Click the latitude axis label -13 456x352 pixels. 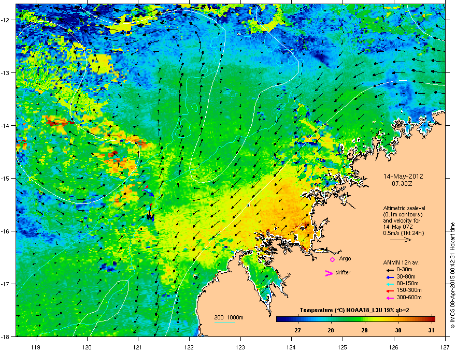coord(6,72)
